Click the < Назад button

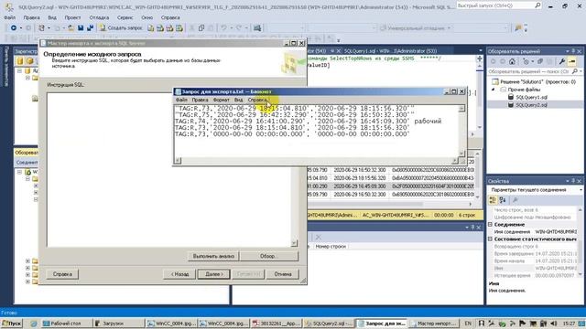point(179,274)
